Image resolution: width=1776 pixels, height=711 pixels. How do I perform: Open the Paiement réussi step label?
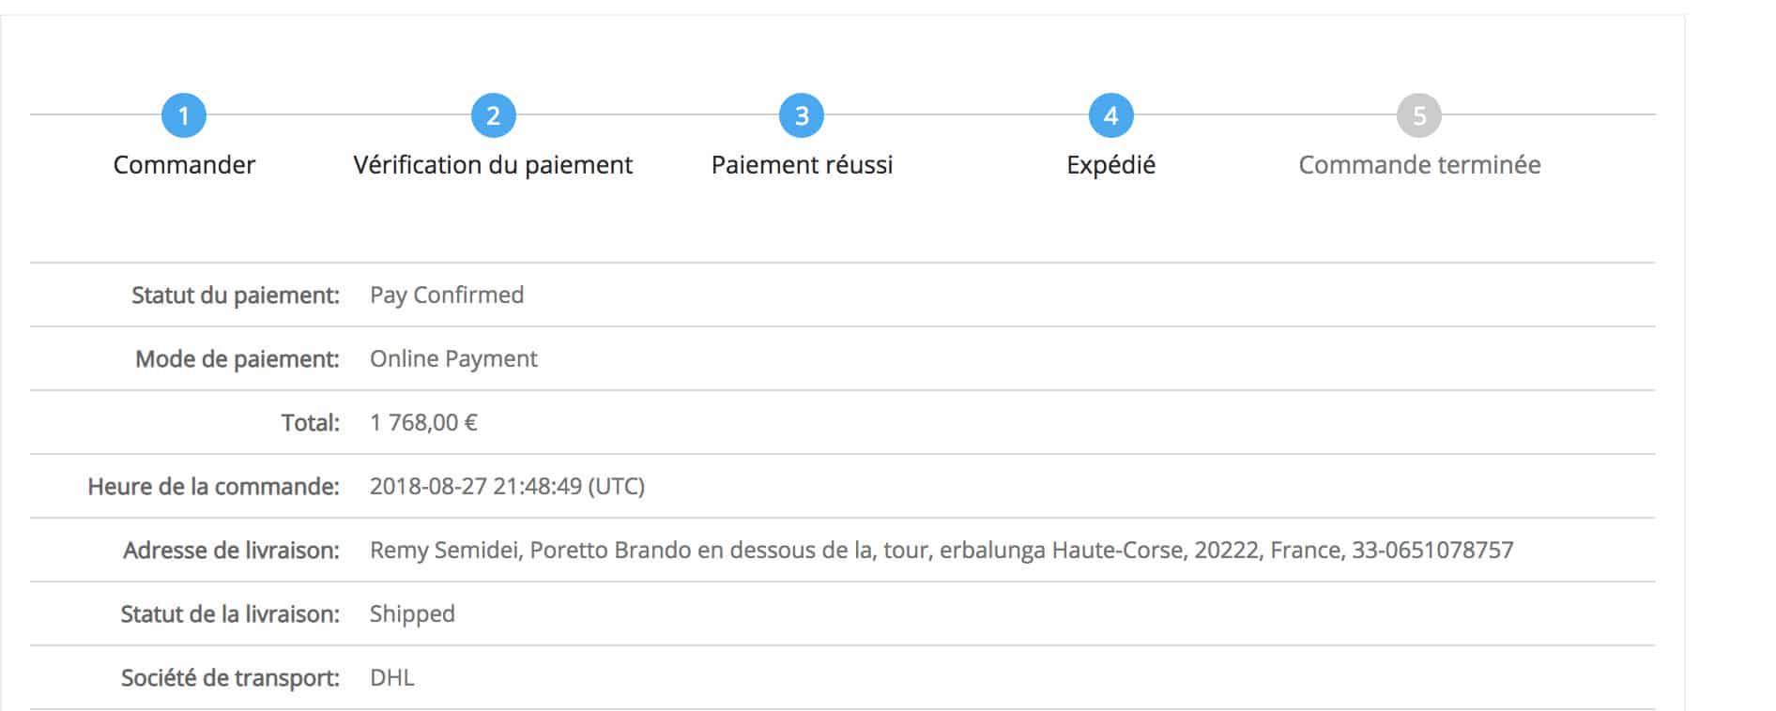(802, 165)
